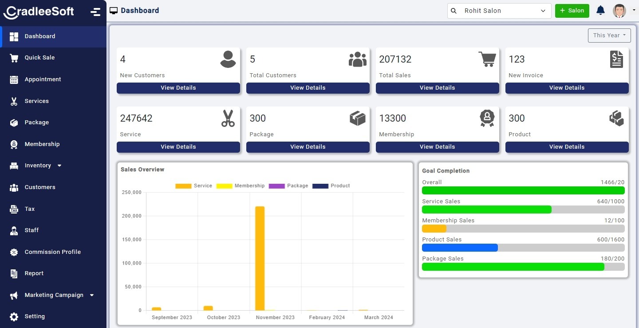Click the hamburger menu toggle near CradleeSoft logo
Screen dimensions: 639x328
tap(95, 11)
